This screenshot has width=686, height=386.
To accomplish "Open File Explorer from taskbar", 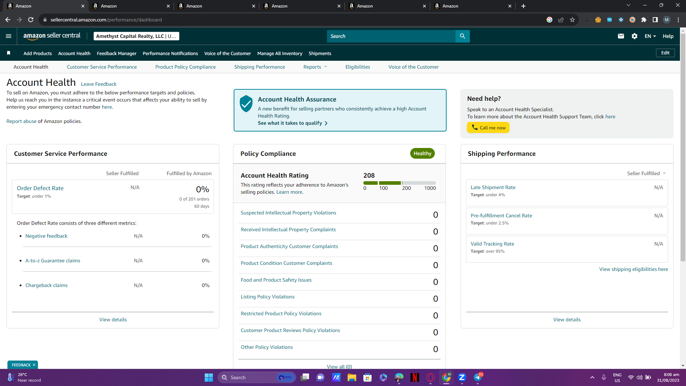I will (x=352, y=377).
